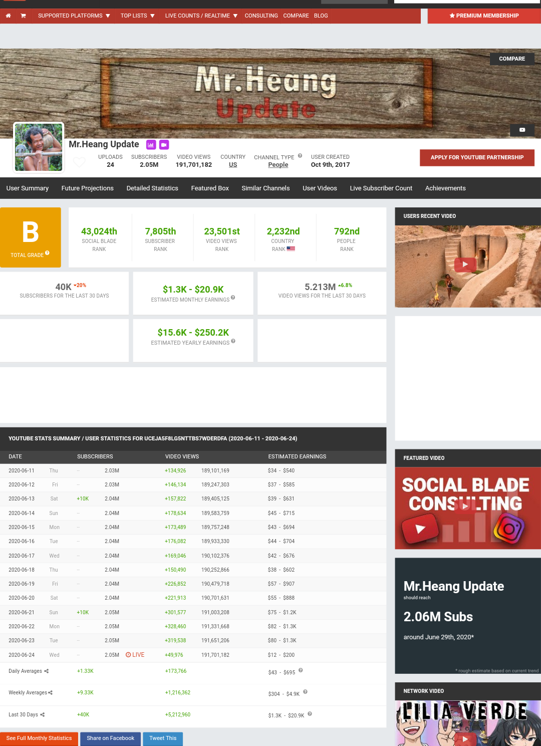541x746 pixels.
Task: Click the $1.3K - $20.9K monthly earnings
Action: [193, 290]
